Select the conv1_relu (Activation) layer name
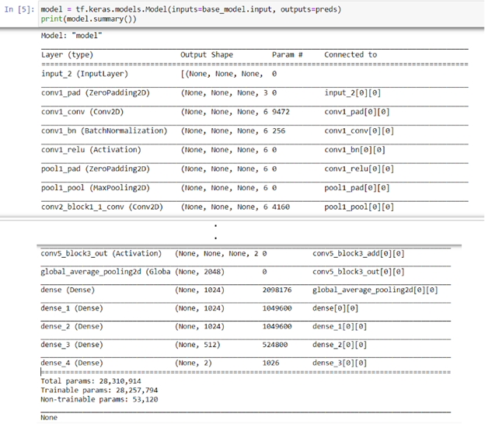Screen dimensions: 485x424 91,150
